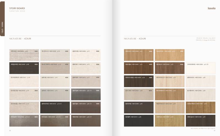This screenshot has height=136, width=220.
Task: Select the medium walnut HSB124402 swatch
Action: (139, 68)
